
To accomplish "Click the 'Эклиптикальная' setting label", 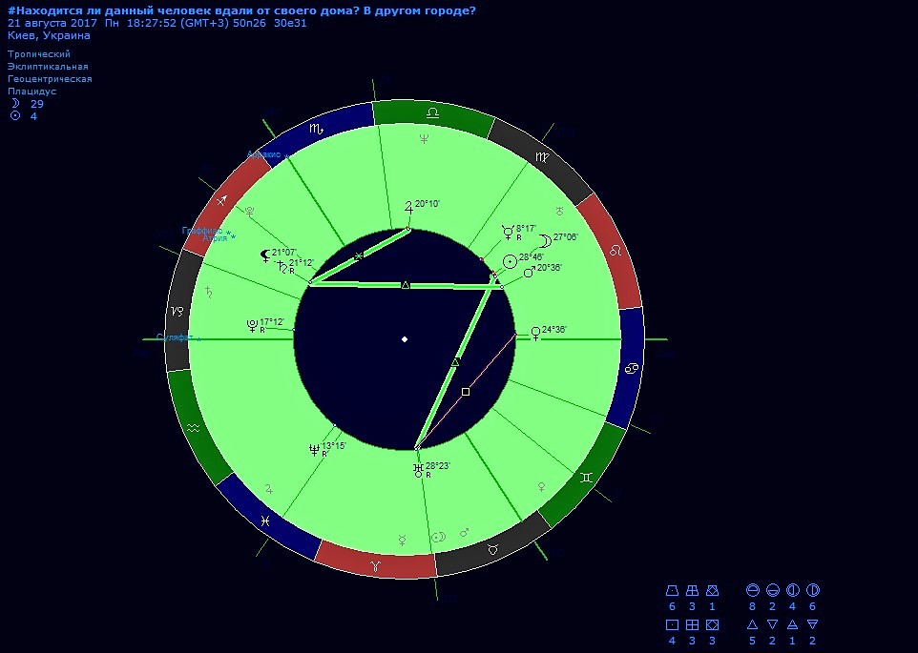I will (48, 66).
